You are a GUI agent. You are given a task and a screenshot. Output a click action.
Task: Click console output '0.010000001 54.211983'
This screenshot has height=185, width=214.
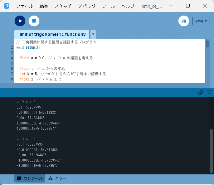point(36,113)
